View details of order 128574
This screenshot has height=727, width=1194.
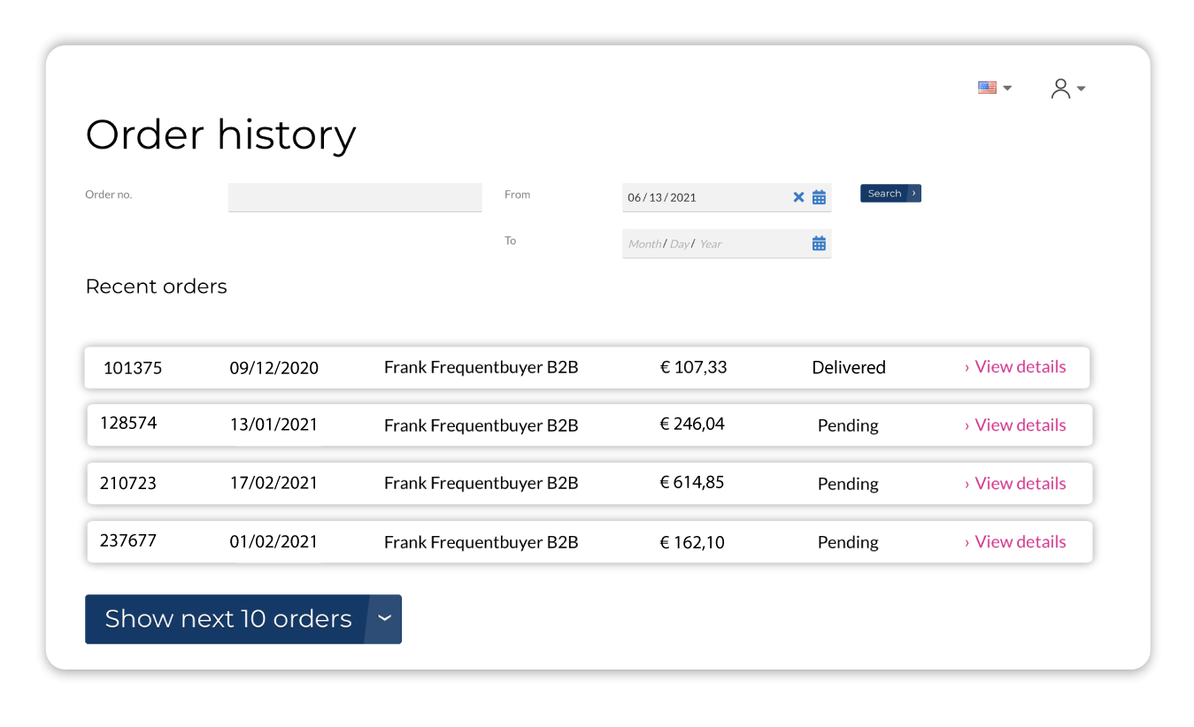[x=1020, y=425]
